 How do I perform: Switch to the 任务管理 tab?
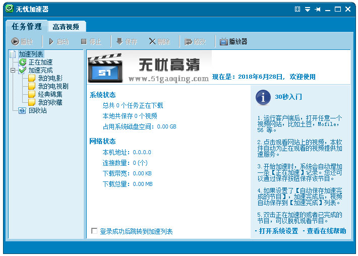click(x=27, y=27)
